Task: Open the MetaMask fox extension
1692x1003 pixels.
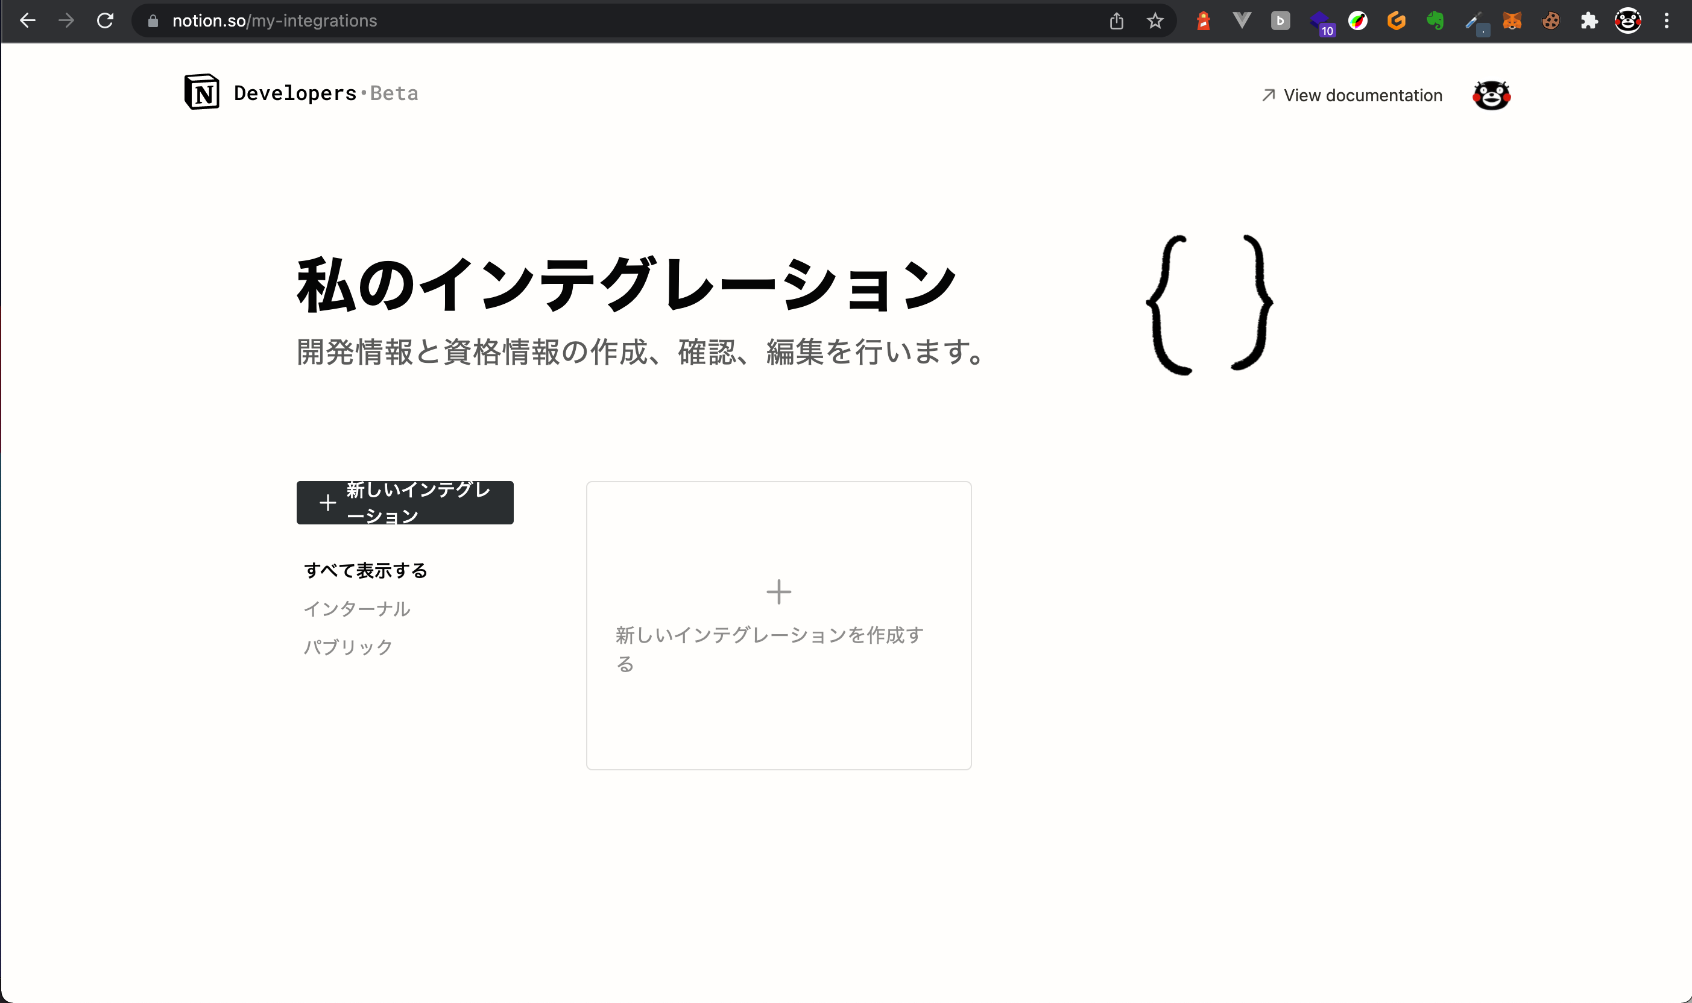Action: coord(1514,20)
